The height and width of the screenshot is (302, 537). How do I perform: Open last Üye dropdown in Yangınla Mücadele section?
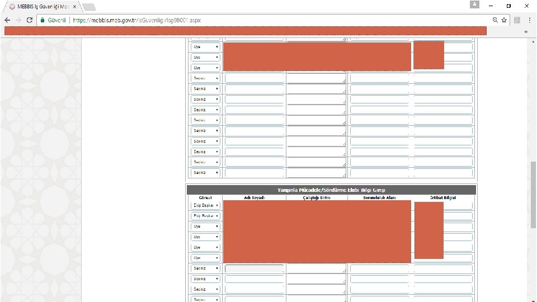click(205, 258)
